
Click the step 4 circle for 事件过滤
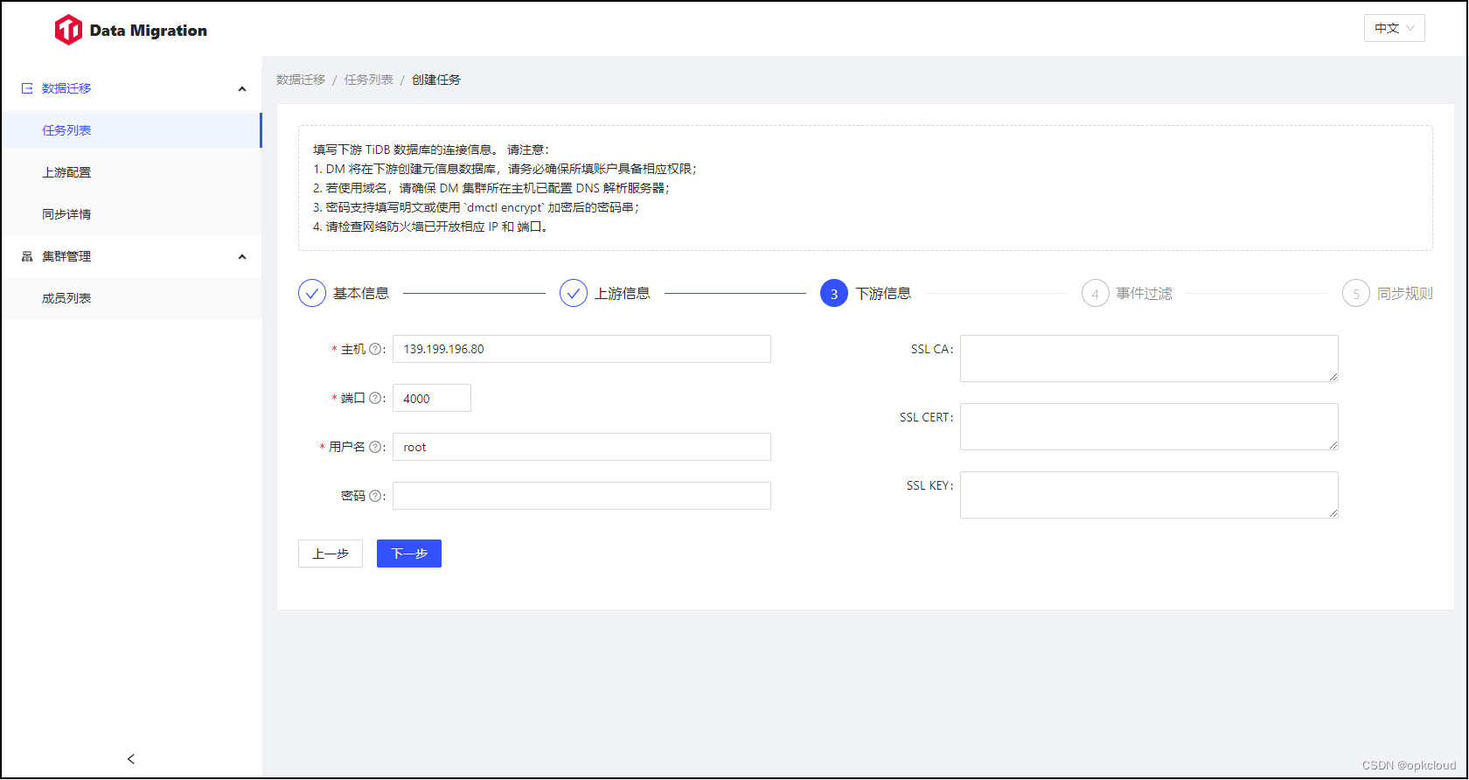[1096, 293]
